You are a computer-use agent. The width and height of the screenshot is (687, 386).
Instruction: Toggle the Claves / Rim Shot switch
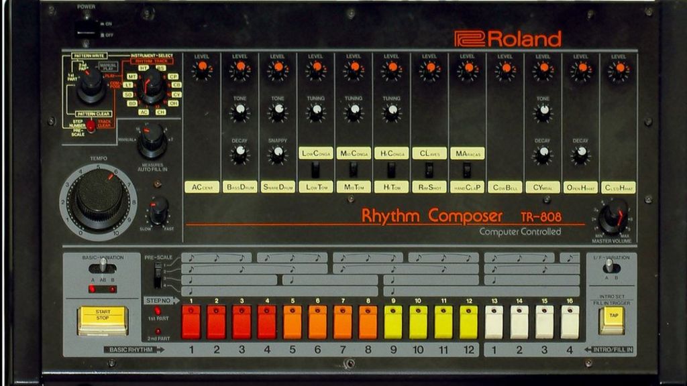[429, 170]
